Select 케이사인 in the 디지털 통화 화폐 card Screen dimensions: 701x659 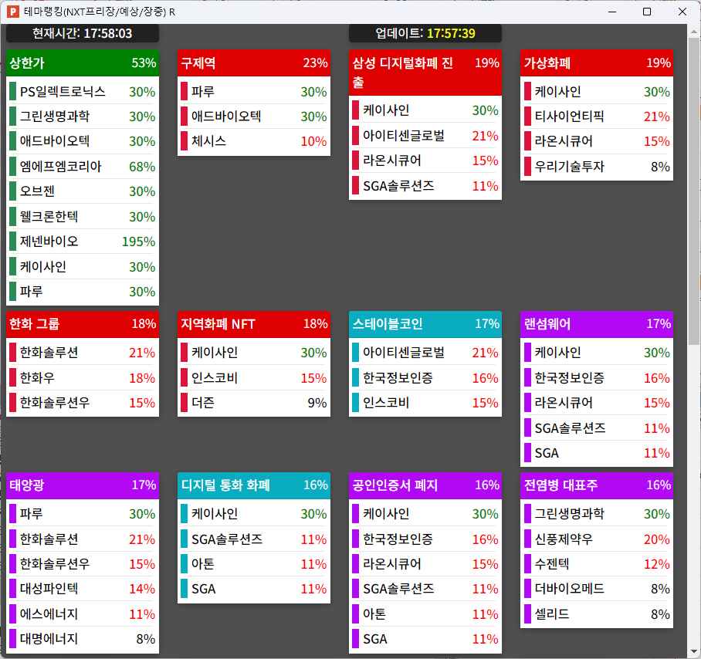click(254, 514)
